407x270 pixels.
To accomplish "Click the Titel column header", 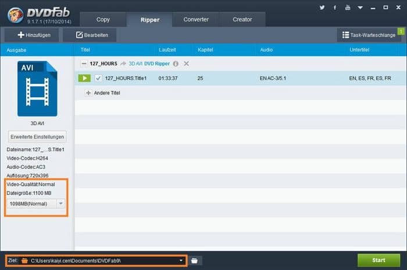I will (x=85, y=50).
